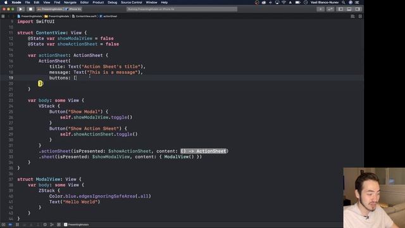
Task: Open the Product menu
Action: [98, 3]
